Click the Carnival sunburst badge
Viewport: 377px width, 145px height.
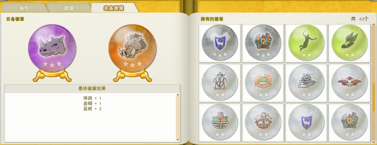[x=263, y=82]
